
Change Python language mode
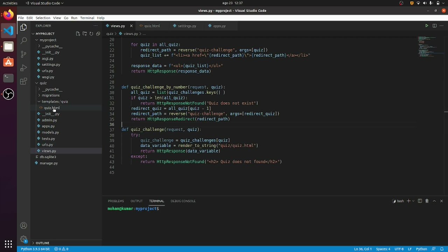(421, 249)
